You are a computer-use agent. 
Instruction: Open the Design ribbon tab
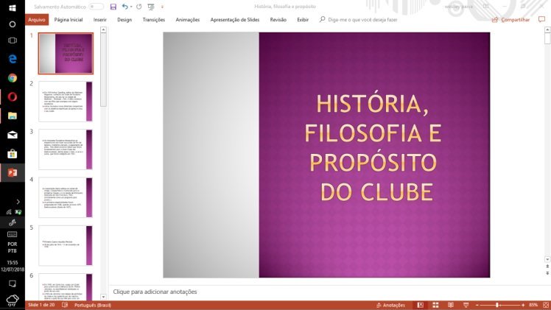pyautogui.click(x=124, y=20)
